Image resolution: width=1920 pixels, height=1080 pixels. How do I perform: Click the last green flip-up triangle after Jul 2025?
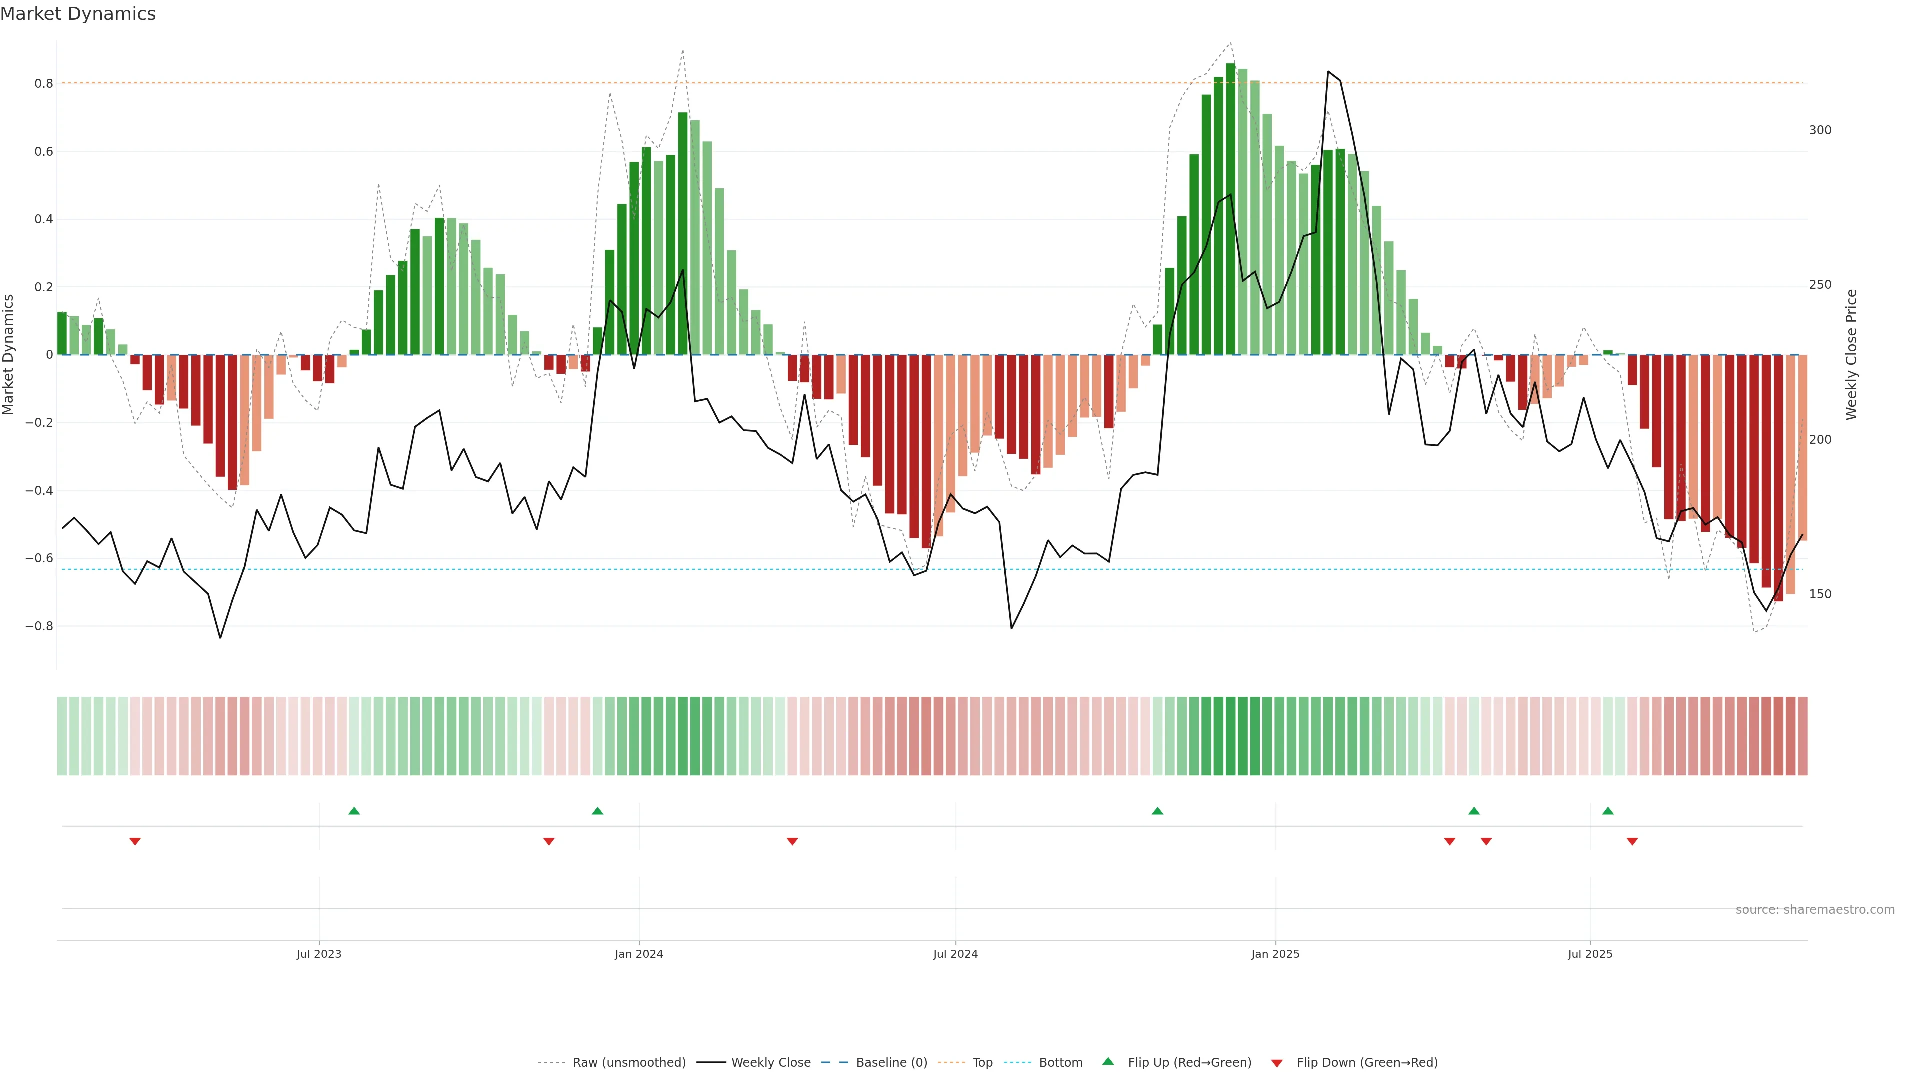point(1607,811)
